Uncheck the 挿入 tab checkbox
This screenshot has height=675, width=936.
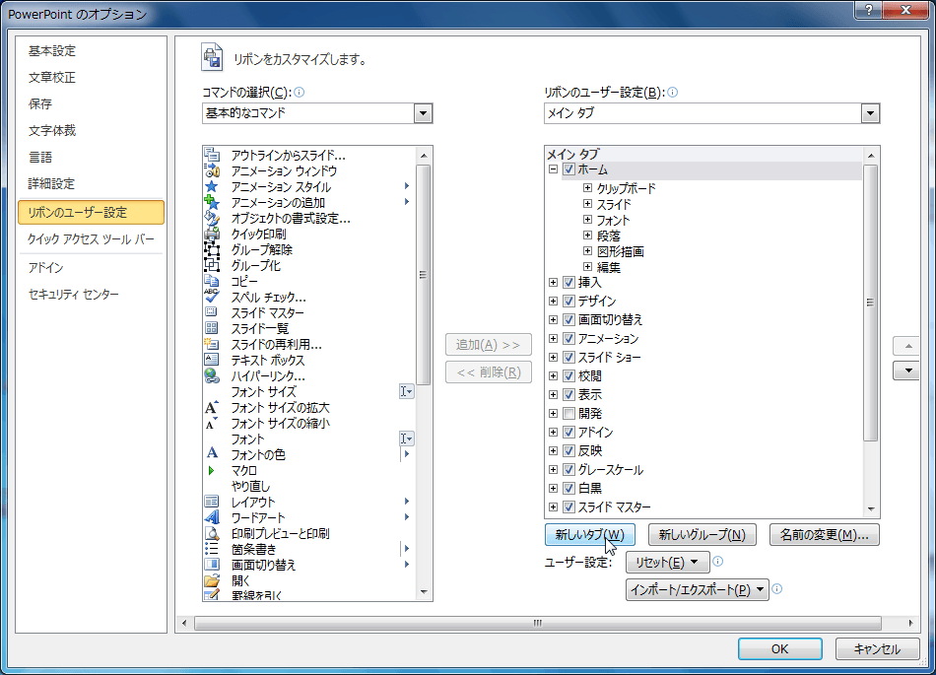pos(568,282)
